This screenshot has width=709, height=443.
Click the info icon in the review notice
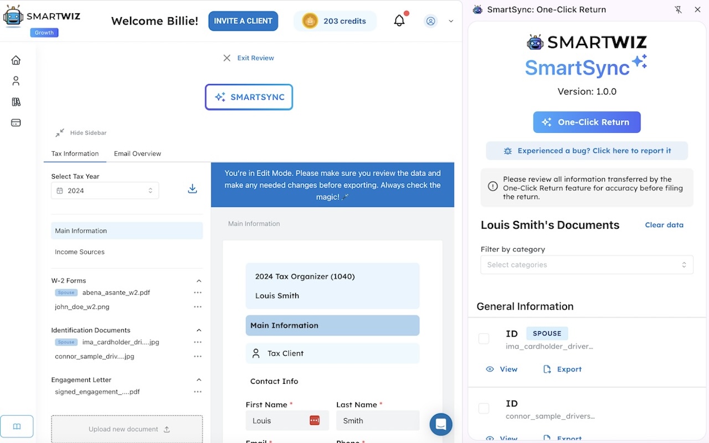(x=492, y=186)
